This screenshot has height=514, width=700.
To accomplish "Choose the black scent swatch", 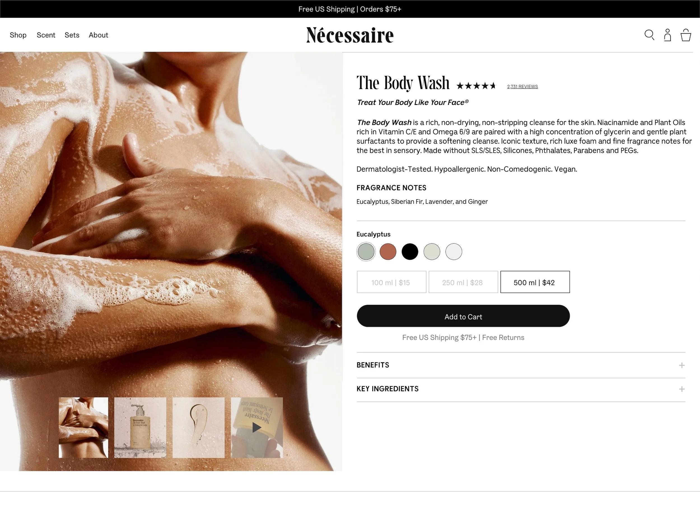I will [410, 252].
